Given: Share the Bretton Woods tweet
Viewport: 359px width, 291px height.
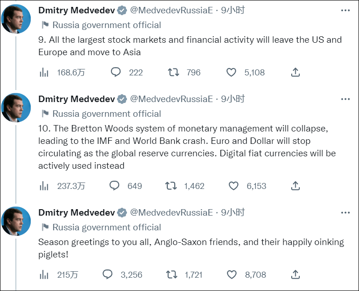Looking at the screenshot, I should tap(296, 186).
